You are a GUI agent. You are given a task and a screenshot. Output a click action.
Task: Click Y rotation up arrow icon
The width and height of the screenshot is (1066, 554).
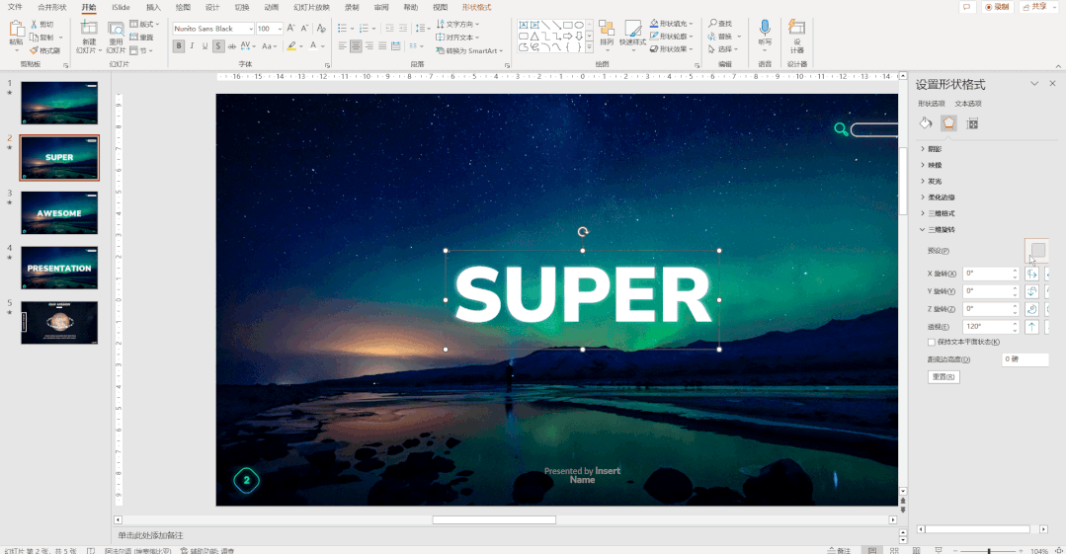tap(1032, 291)
